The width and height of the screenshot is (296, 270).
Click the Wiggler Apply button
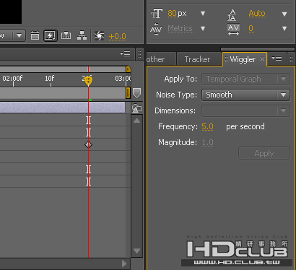point(264,153)
